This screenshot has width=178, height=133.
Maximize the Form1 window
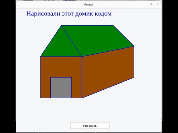tap(151, 4)
